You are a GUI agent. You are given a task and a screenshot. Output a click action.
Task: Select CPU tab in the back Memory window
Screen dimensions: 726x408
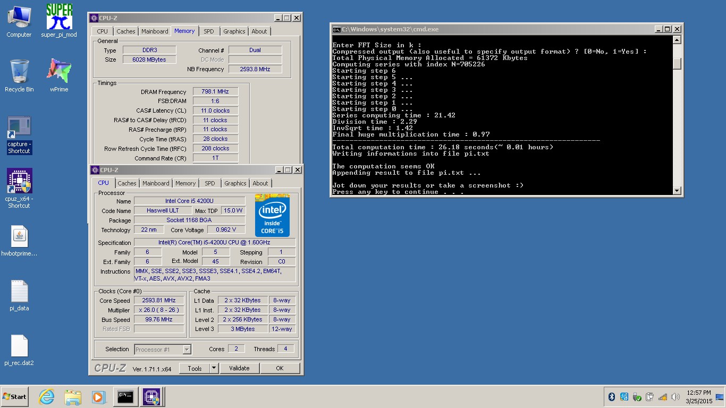tap(103, 31)
